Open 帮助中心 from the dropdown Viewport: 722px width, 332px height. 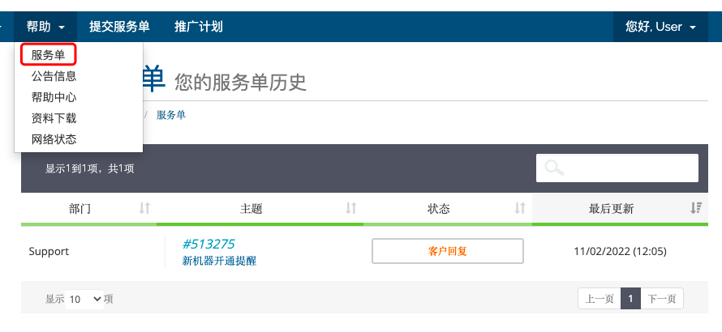(54, 97)
